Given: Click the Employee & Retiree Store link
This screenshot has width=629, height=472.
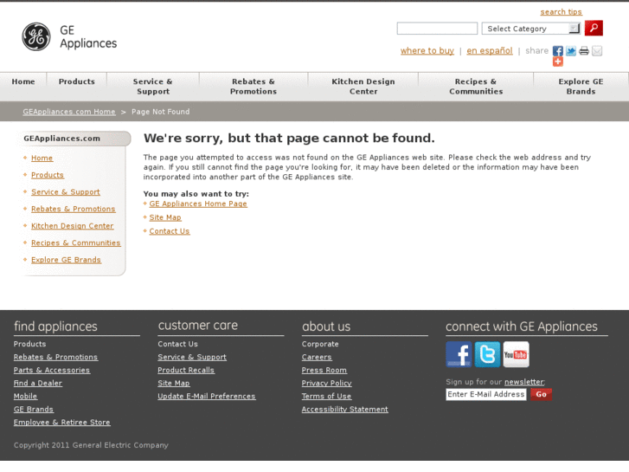Looking at the screenshot, I should coord(61,422).
